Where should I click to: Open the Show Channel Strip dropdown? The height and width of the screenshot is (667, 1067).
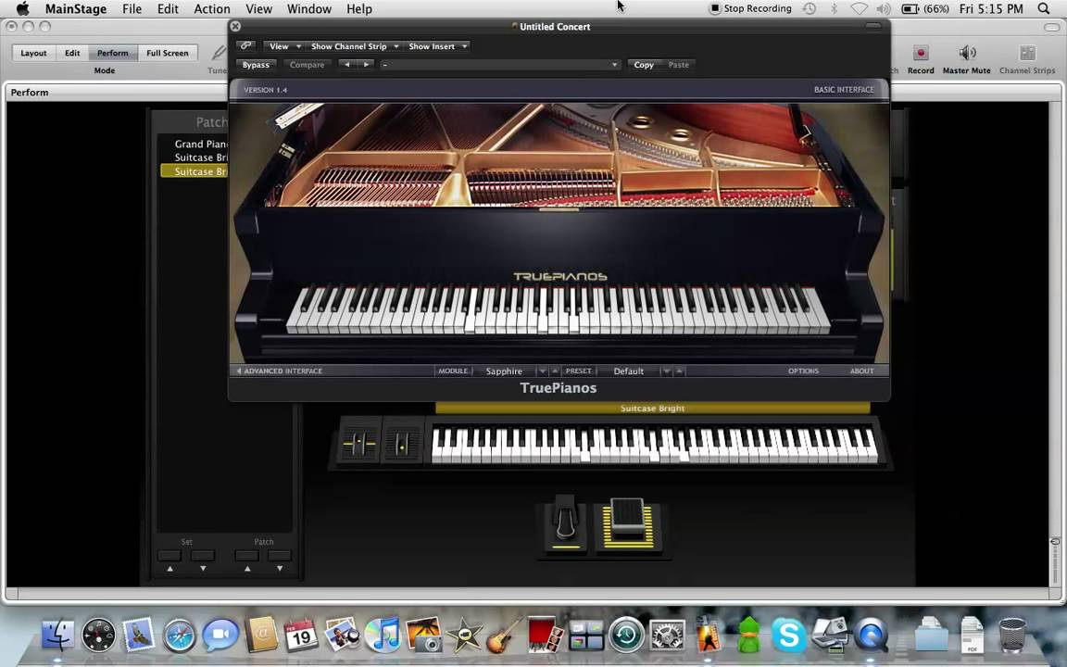pyautogui.click(x=354, y=46)
